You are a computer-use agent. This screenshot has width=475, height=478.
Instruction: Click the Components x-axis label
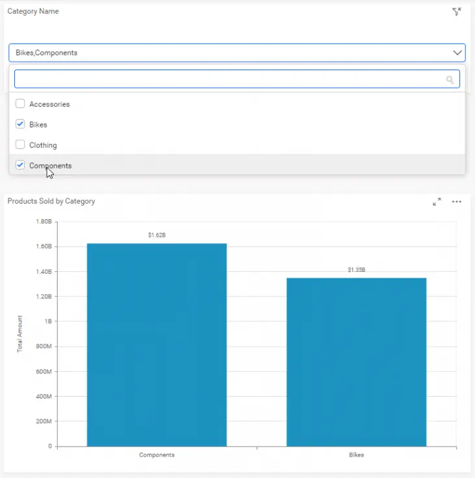tap(157, 455)
